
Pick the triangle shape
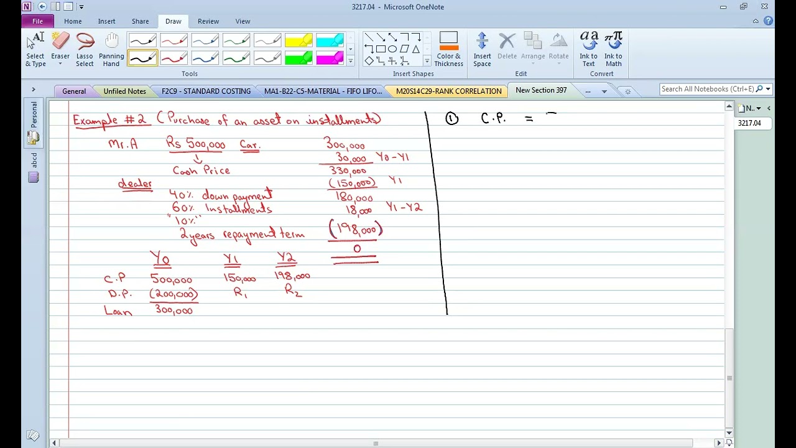click(x=416, y=49)
